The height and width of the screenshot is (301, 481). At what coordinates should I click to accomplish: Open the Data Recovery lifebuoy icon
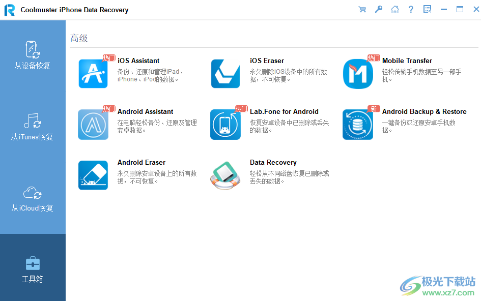click(x=225, y=175)
